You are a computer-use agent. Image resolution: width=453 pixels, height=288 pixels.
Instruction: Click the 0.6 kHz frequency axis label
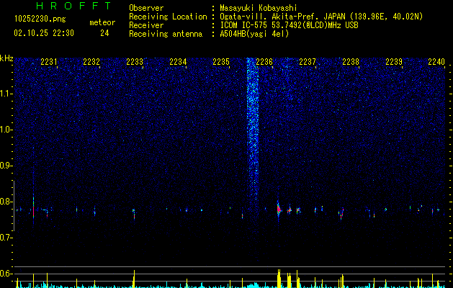click(6, 274)
